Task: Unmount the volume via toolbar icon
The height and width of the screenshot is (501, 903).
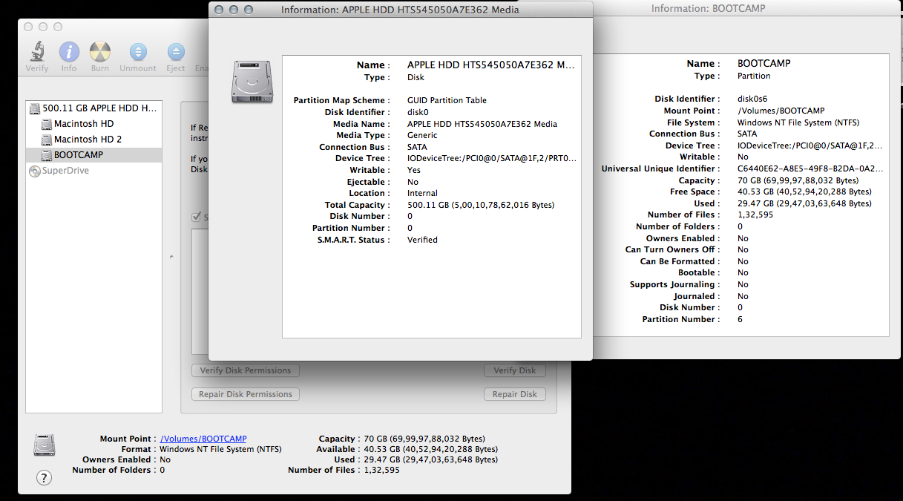Action: (x=138, y=52)
